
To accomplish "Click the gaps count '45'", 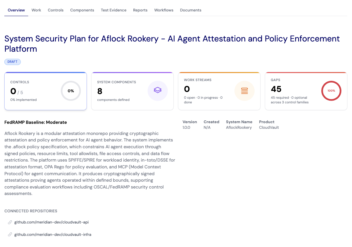I will (x=276, y=89).
